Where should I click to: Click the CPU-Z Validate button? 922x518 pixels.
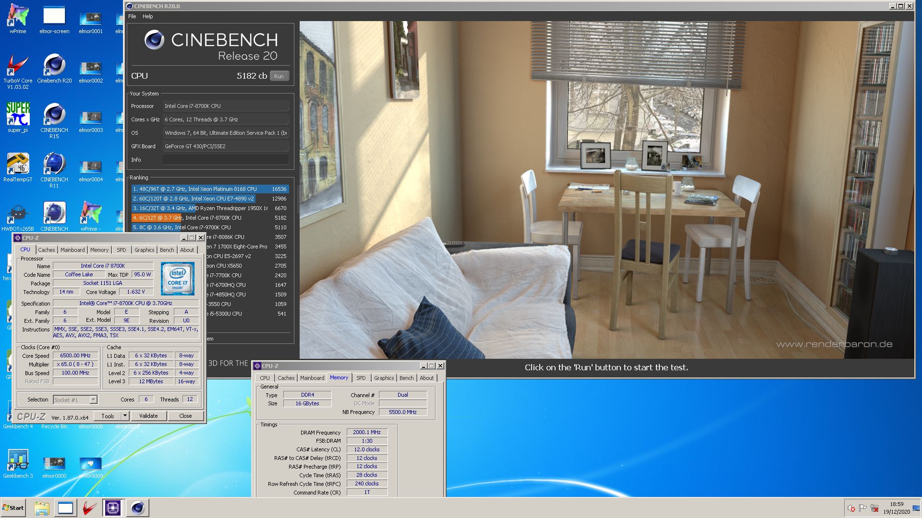pos(148,416)
